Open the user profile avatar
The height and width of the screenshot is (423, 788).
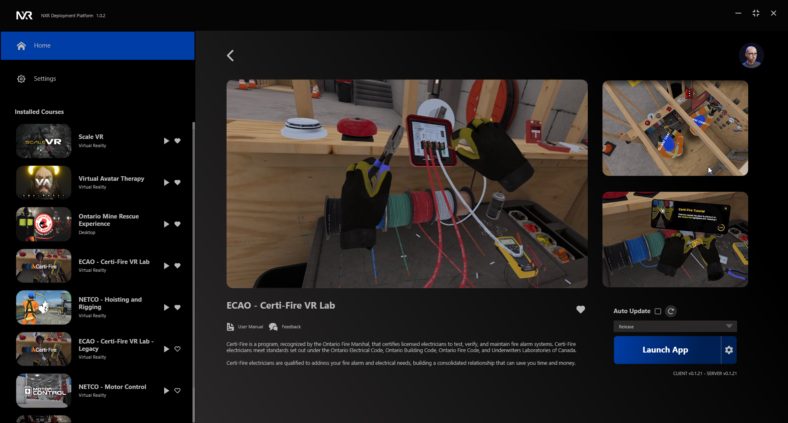[751, 55]
